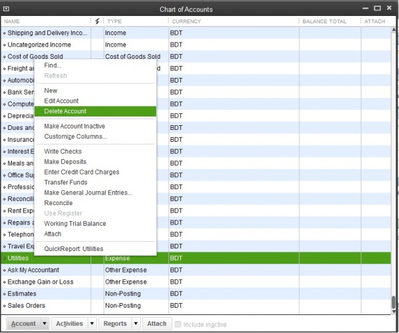Select the Exchange Gain or Loss row
The image size is (399, 333).
[40, 282]
